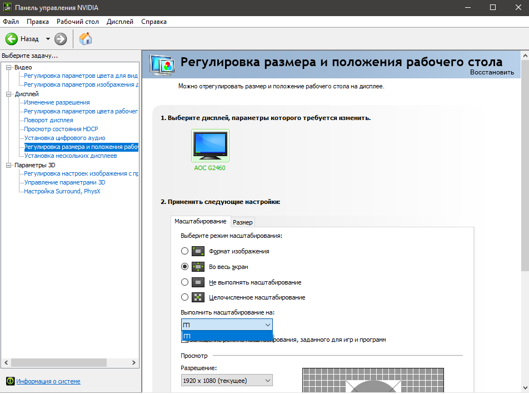Collapse the Видео tree node
The height and width of the screenshot is (394, 529).
pyautogui.click(x=9, y=67)
